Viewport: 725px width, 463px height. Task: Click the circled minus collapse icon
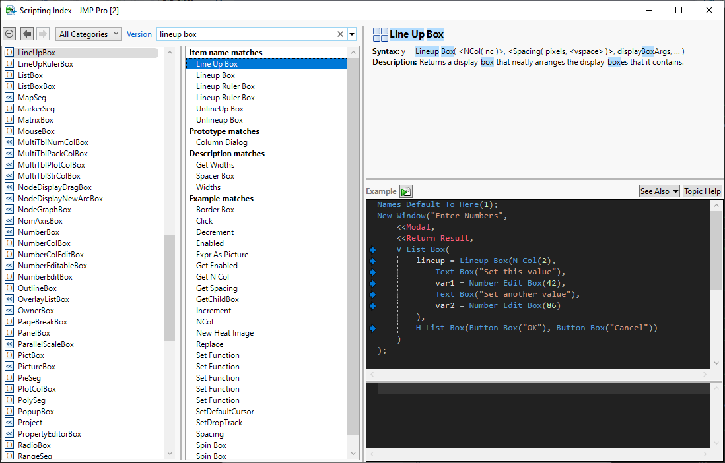(x=9, y=34)
